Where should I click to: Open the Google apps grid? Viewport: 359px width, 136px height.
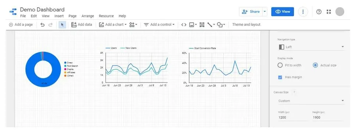[x=329, y=12]
